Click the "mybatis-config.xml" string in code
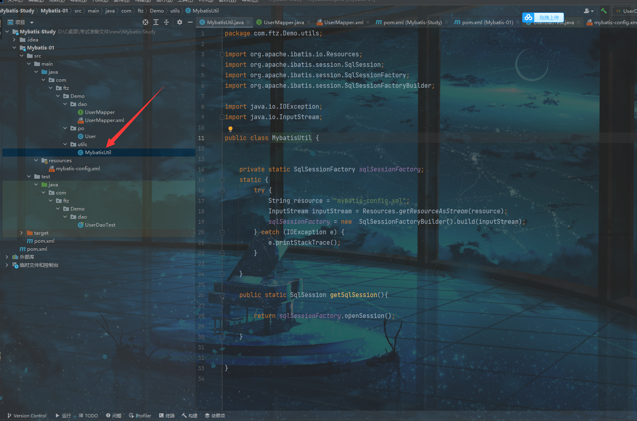Viewport: 637px width, 421px height. coord(371,201)
